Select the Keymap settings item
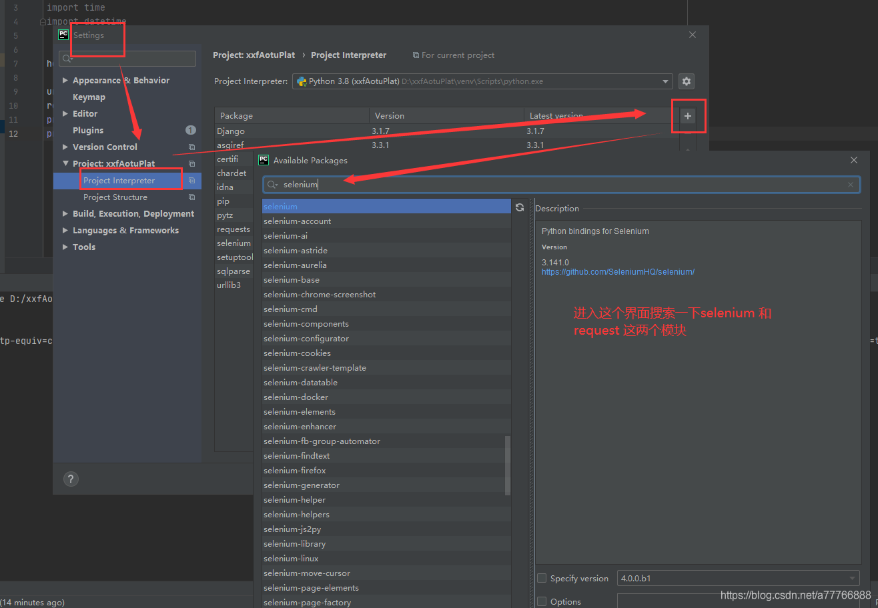 pos(89,97)
